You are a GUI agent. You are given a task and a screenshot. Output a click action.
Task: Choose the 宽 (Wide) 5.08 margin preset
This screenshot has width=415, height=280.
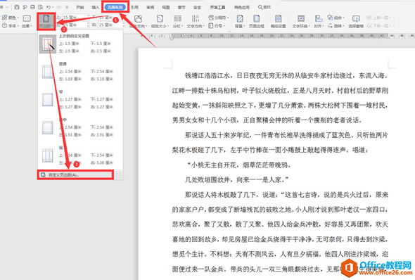click(80, 155)
